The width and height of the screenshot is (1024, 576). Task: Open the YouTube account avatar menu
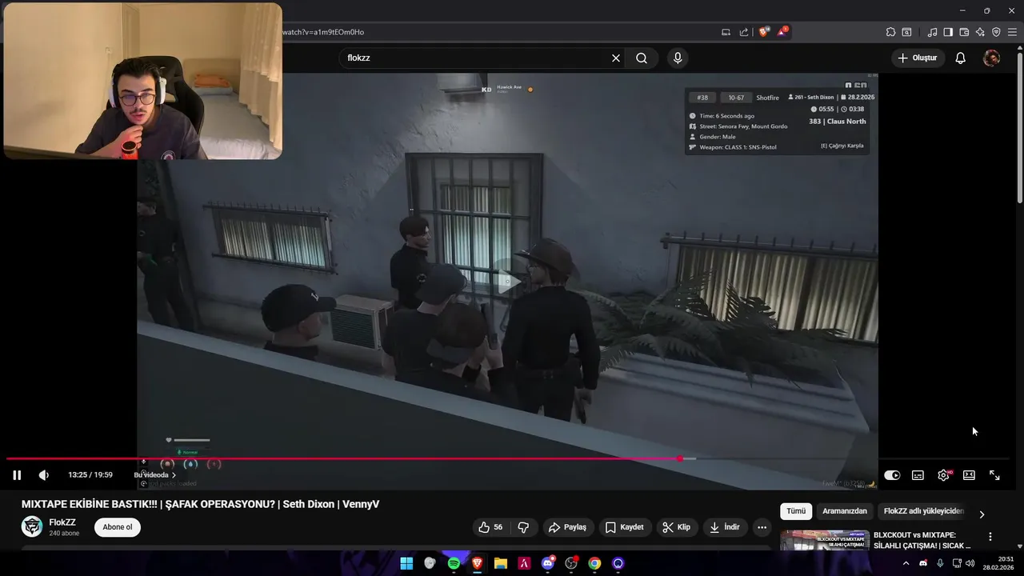(991, 58)
